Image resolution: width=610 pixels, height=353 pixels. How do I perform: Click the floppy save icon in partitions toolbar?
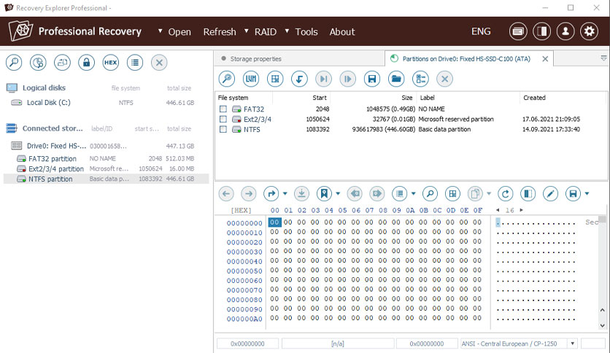(x=372, y=79)
